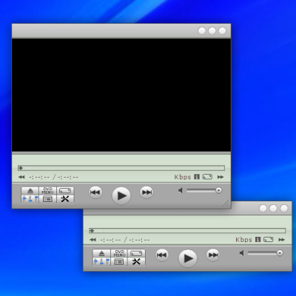
Task: Adjust volume slider in small player
Action: 266,253
